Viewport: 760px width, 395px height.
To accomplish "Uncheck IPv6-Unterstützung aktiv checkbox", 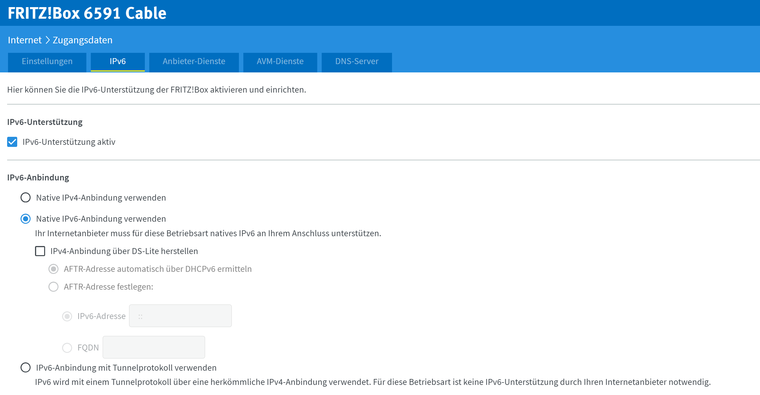I will point(12,142).
